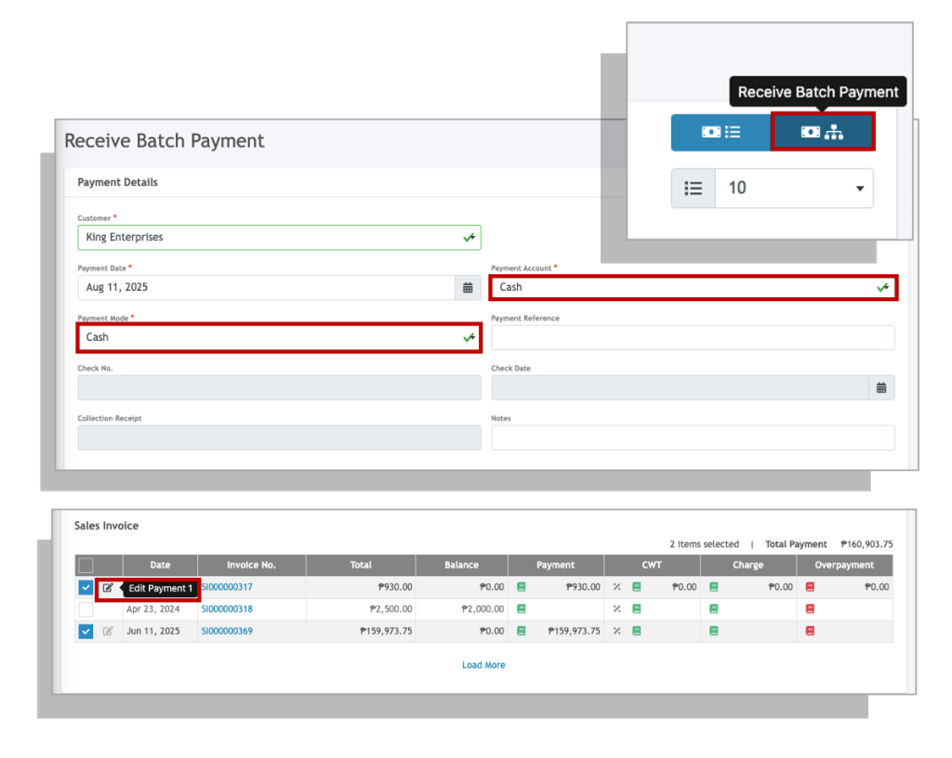Click the Load More link

tap(483, 665)
